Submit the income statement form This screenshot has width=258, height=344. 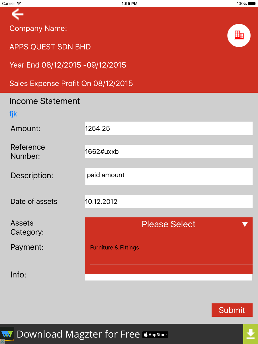click(232, 310)
